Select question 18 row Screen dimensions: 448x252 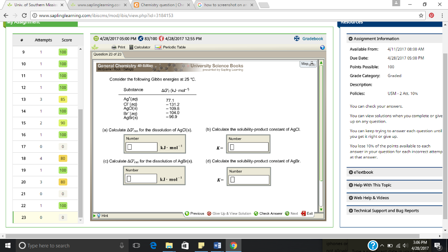pyautogui.click(x=45, y=158)
